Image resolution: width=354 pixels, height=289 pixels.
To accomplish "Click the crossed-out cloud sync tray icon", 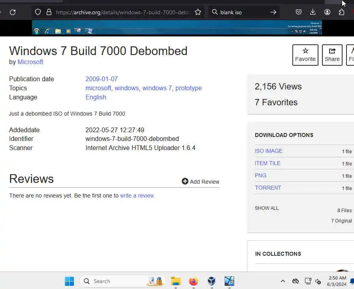I will [x=295, y=281].
